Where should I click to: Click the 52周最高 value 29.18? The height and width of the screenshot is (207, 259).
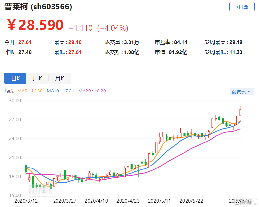click(x=236, y=42)
